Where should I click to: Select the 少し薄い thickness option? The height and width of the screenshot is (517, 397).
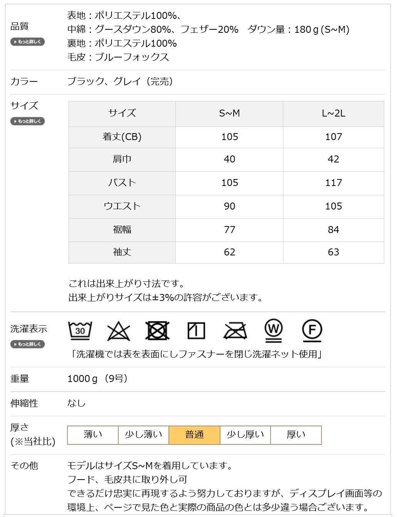143,435
